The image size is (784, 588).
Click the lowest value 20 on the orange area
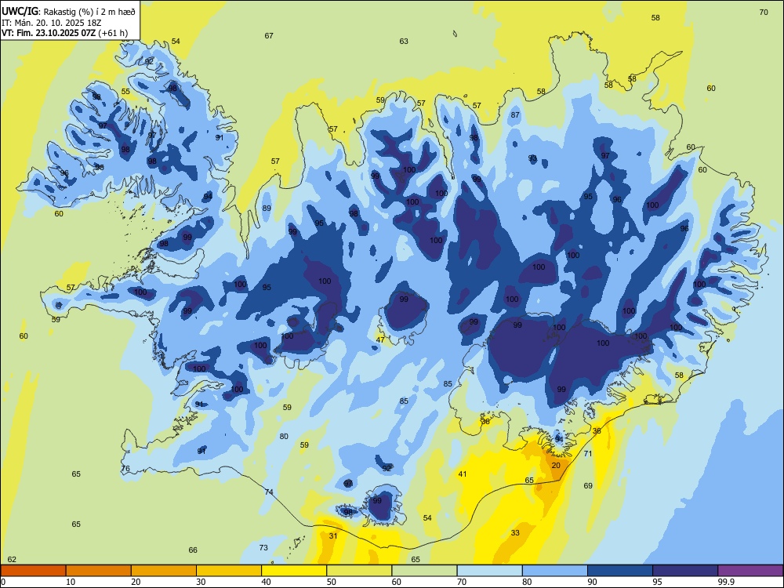556,465
